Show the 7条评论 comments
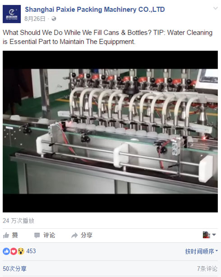 (207, 269)
